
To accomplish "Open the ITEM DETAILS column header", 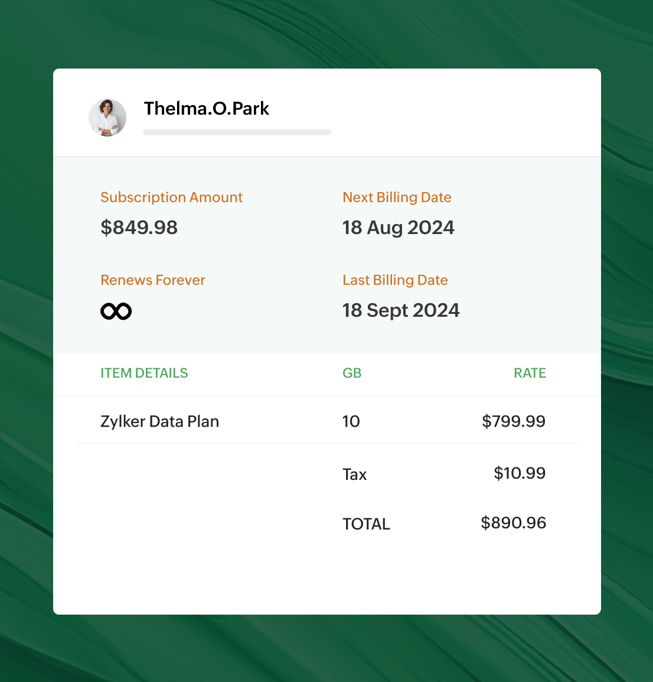I will tap(144, 373).
